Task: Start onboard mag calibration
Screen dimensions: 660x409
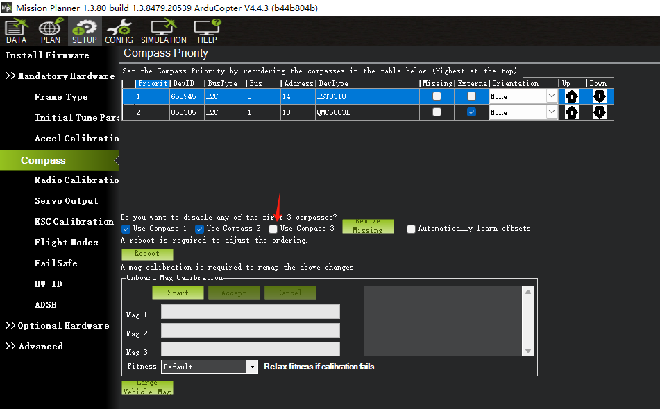Action: click(x=178, y=293)
